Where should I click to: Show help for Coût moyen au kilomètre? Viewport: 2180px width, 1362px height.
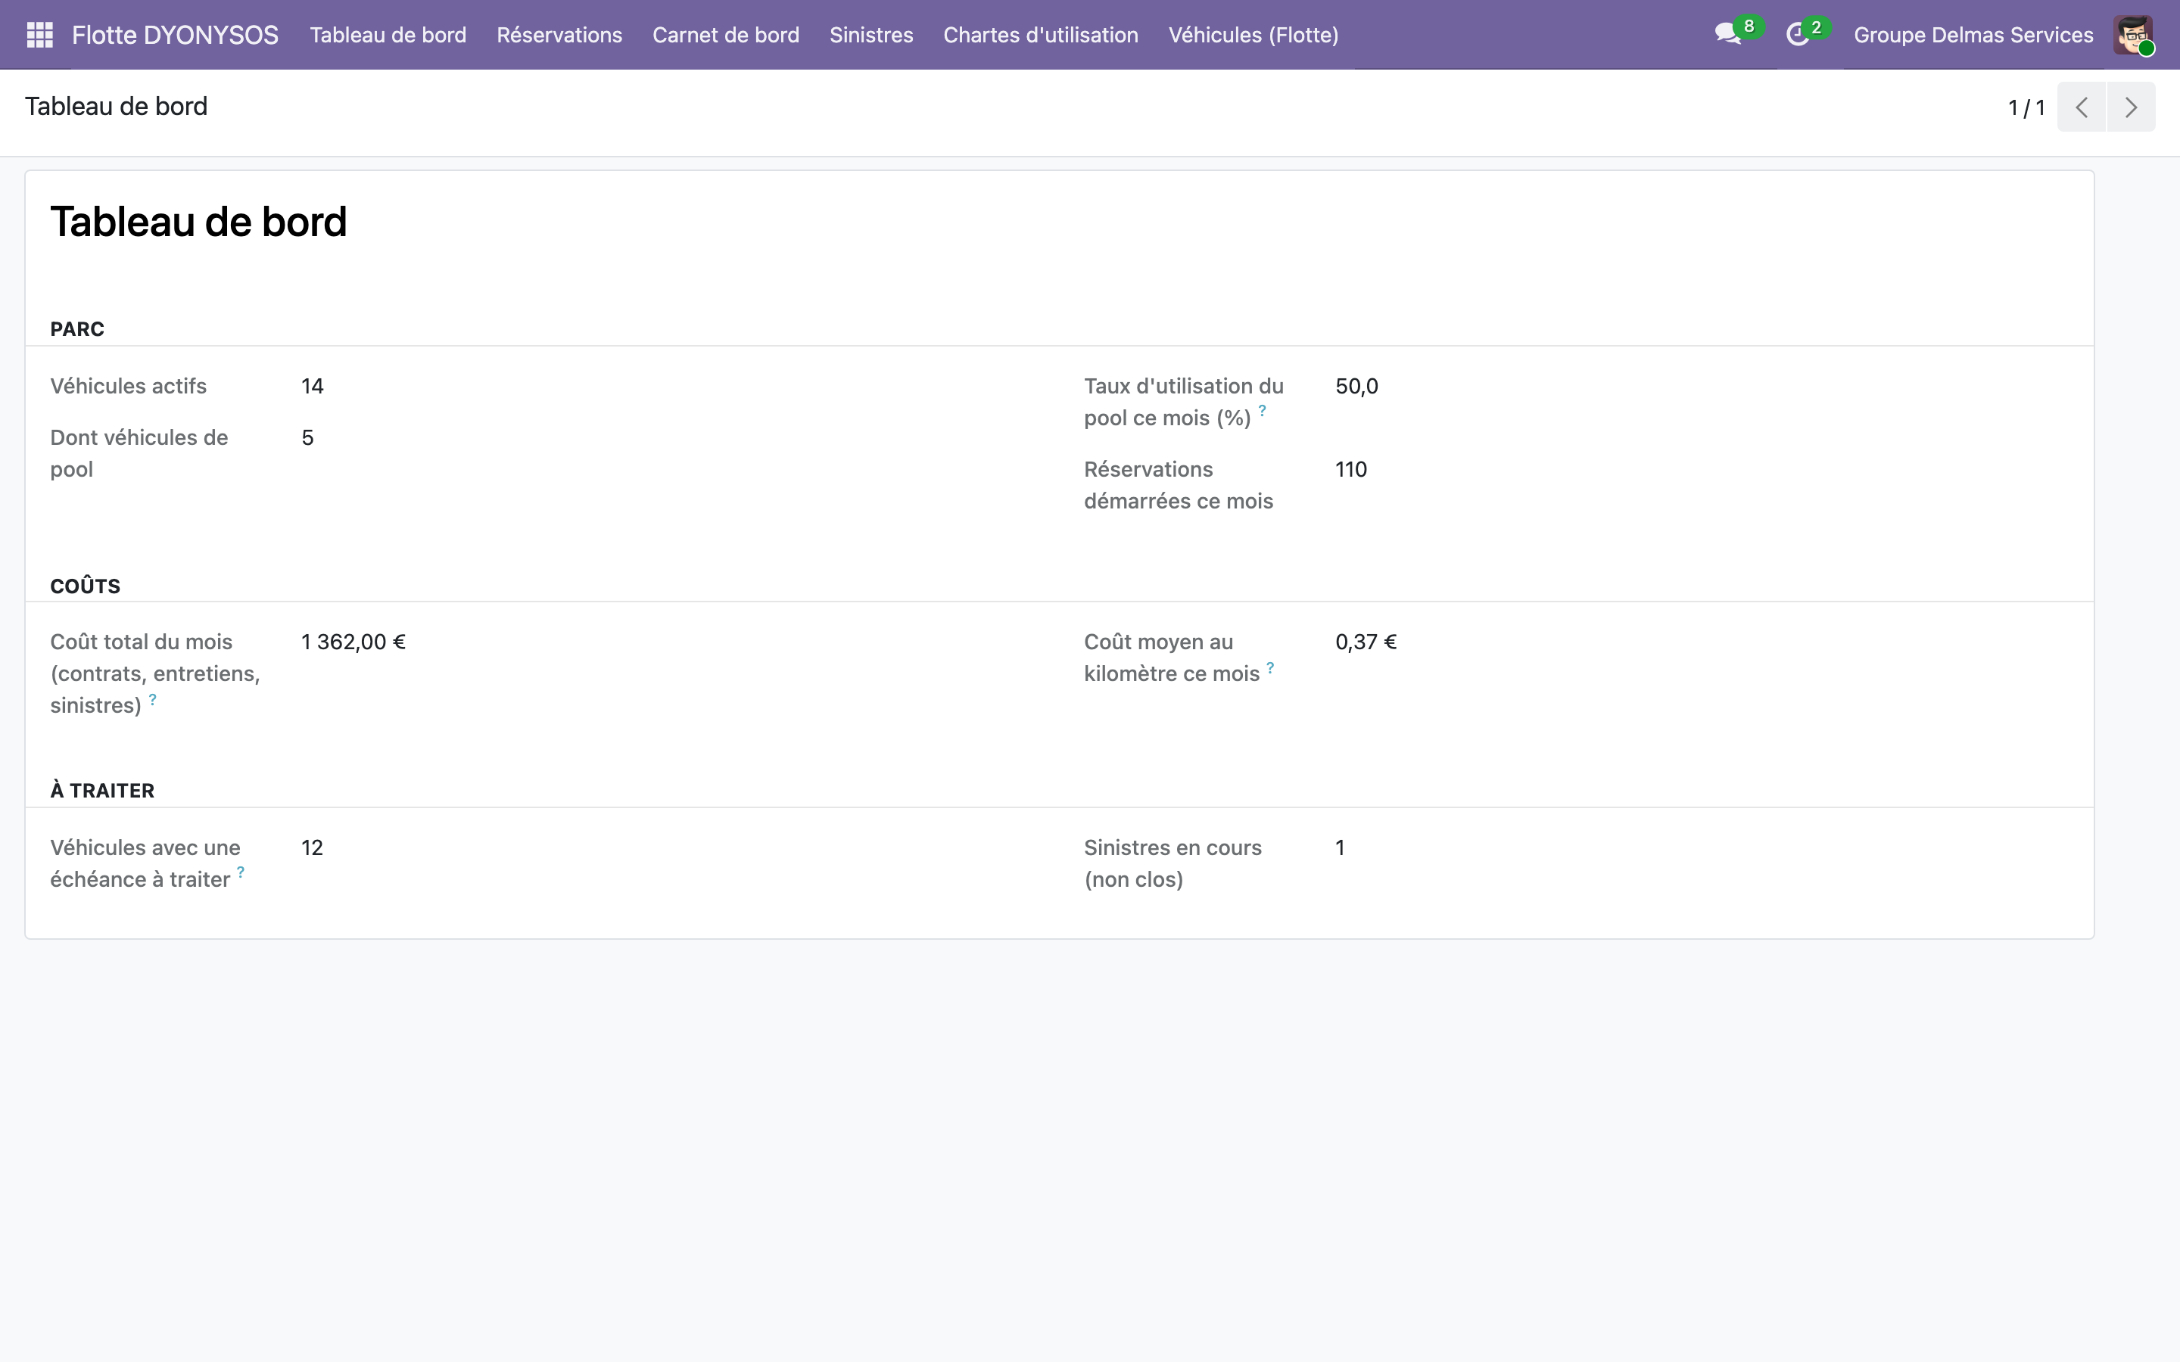click(1270, 667)
